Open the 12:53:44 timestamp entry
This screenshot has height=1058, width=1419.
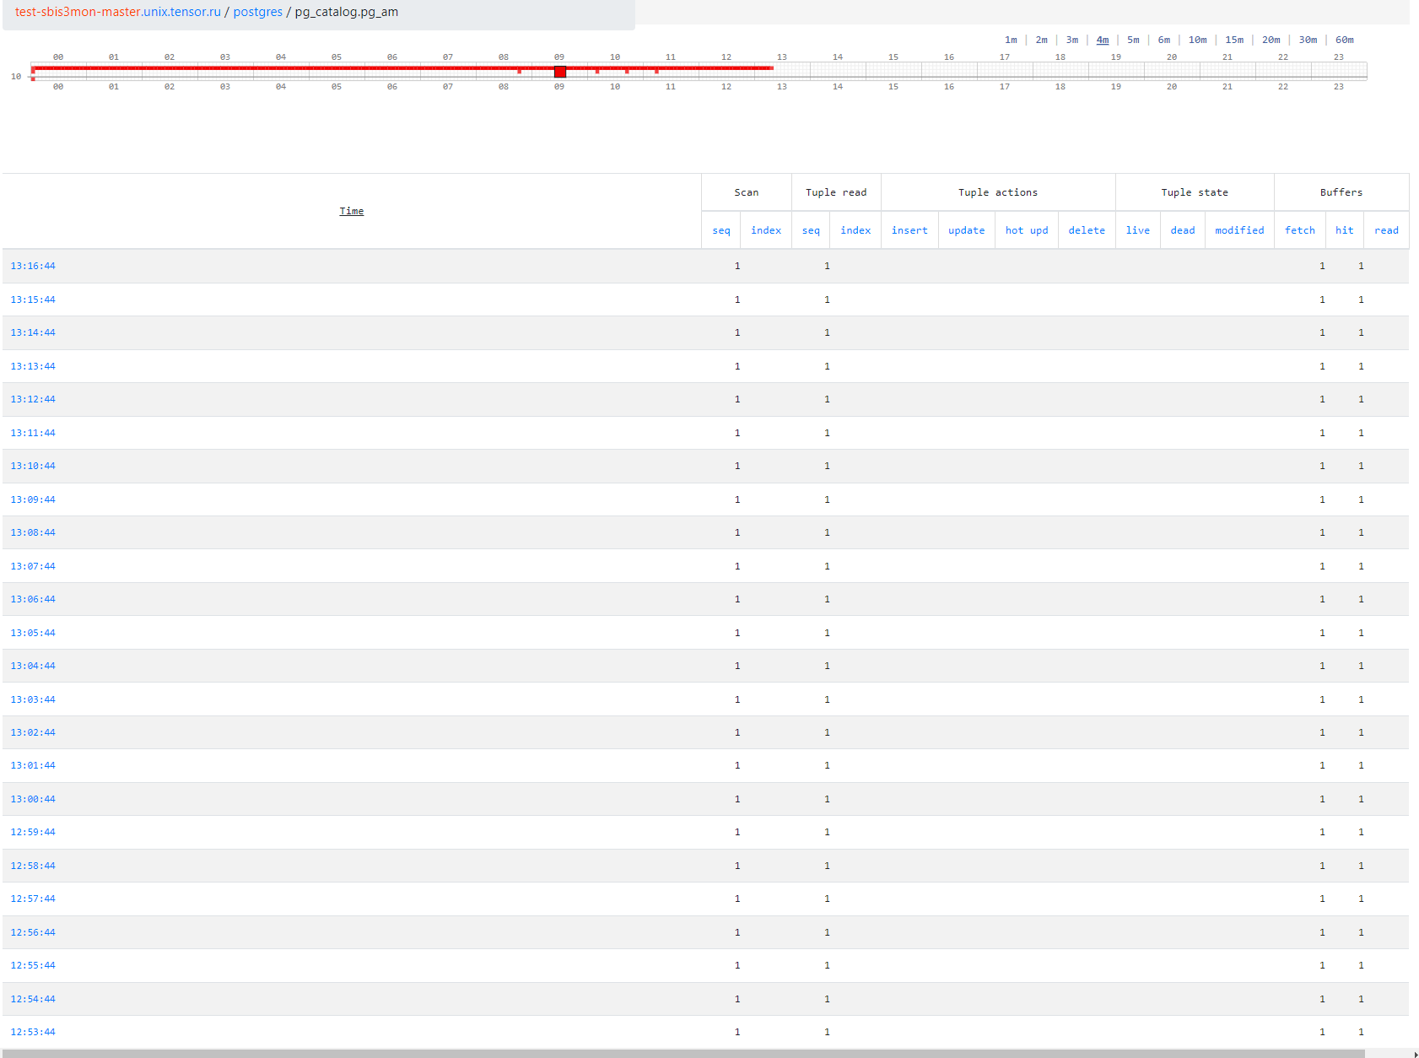coord(33,1032)
